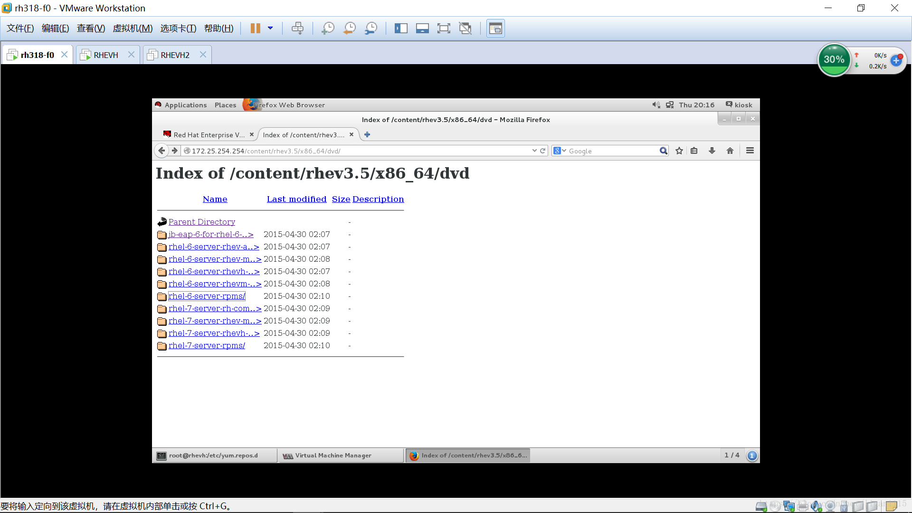Open the Thu 20:16 clock
This screenshot has width=912, height=513.
(x=696, y=105)
